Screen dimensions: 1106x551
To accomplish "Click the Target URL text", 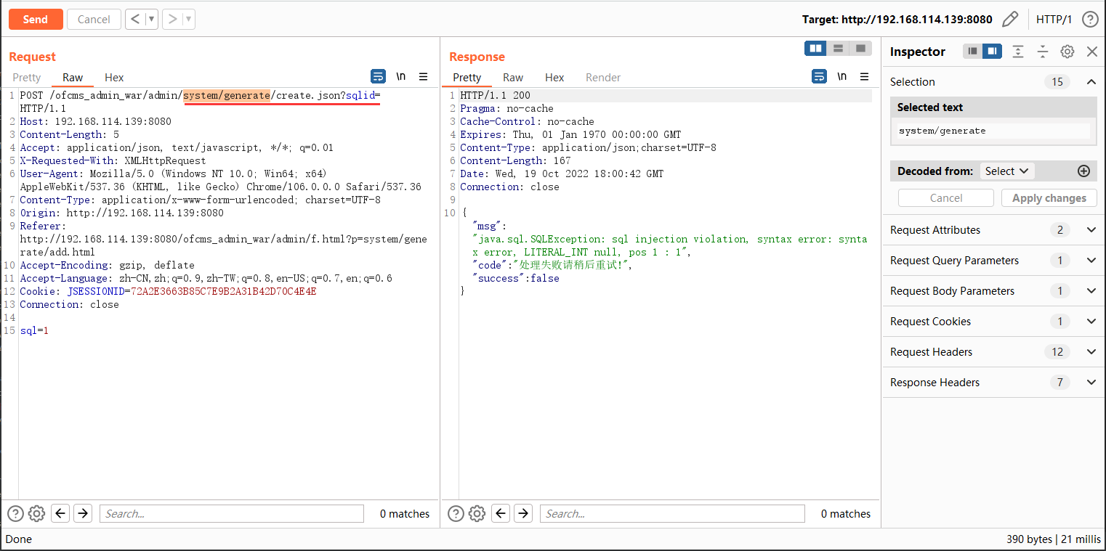I will [x=897, y=20].
